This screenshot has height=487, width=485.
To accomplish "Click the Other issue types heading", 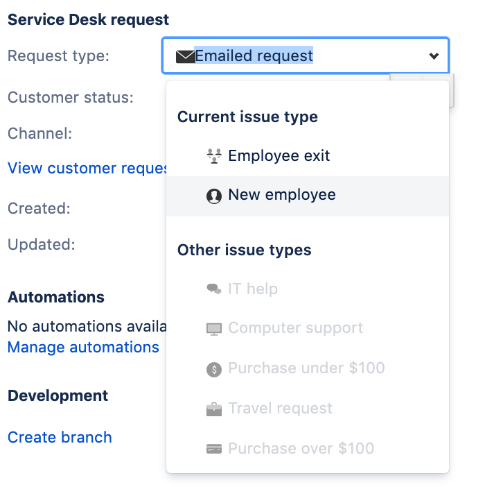I will tap(244, 250).
